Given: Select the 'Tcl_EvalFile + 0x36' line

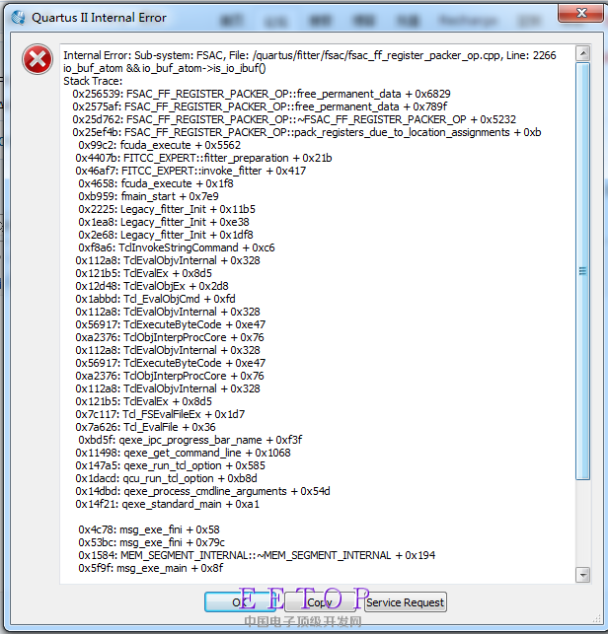Looking at the screenshot, I should pyautogui.click(x=146, y=427).
